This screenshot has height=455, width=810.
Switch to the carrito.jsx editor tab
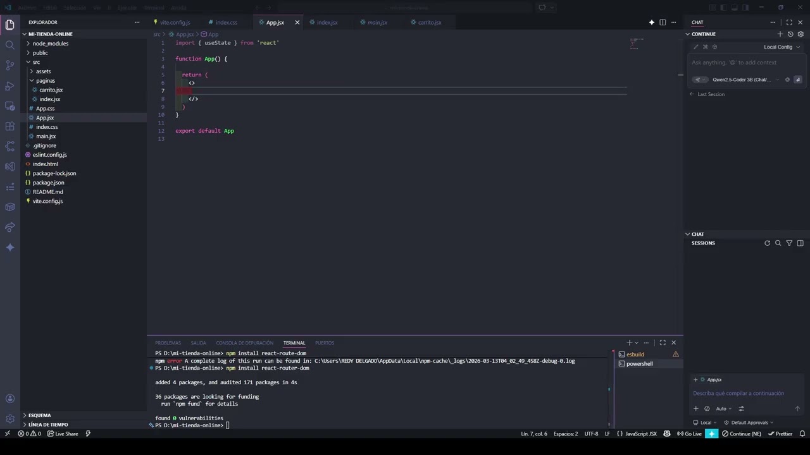430,22
